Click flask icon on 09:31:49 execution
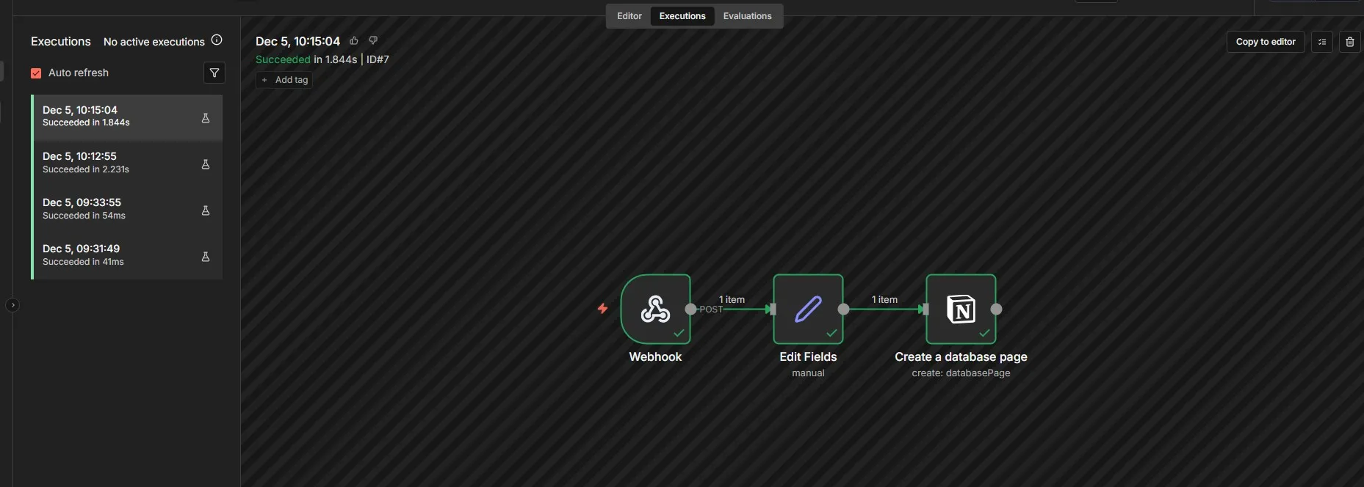The image size is (1364, 487). click(x=206, y=257)
